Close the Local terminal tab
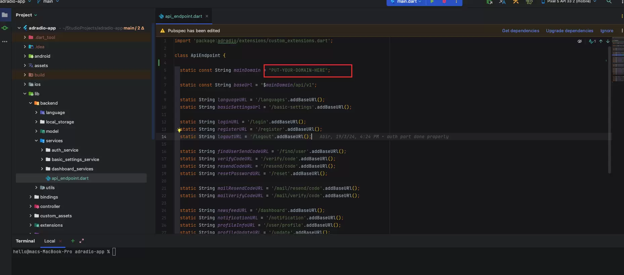Viewport: 624px width, 275px height. (x=60, y=241)
